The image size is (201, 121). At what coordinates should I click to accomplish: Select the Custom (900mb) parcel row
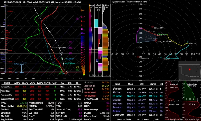click(x=41, y=99)
